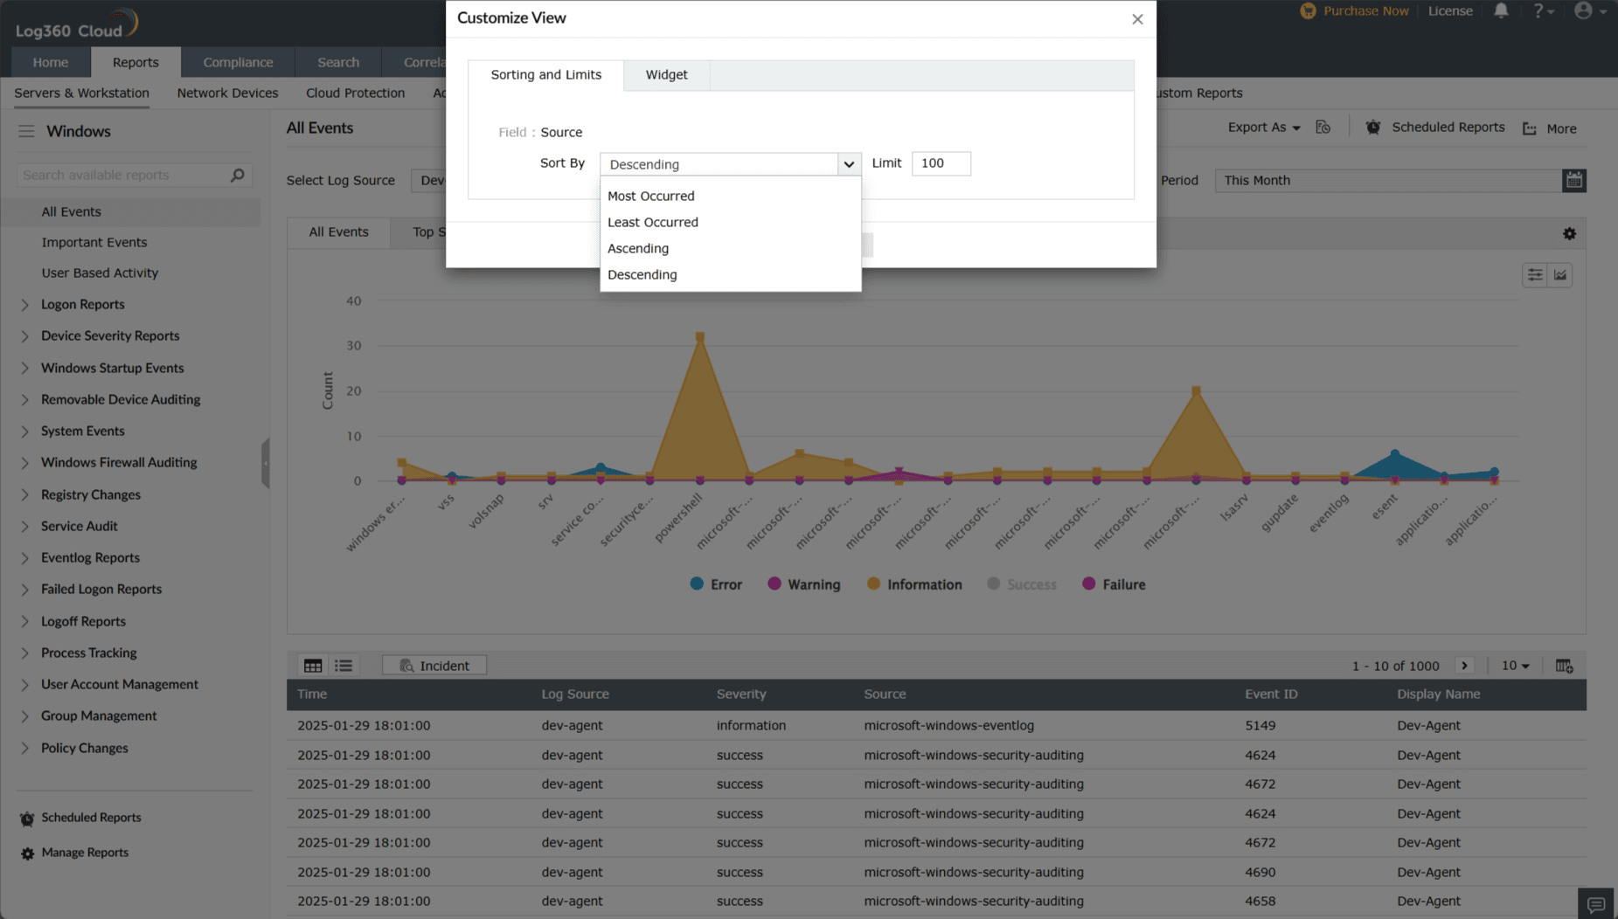Click inside the Limit value field
This screenshot has width=1618, height=919.
(941, 163)
